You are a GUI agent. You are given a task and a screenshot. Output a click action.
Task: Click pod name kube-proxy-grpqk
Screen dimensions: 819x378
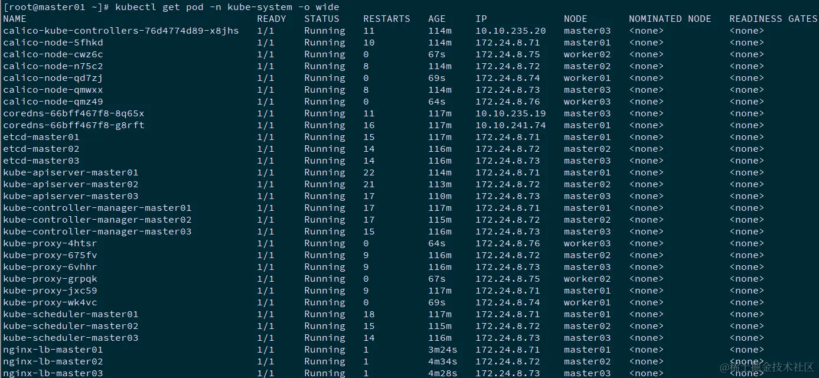(50, 279)
